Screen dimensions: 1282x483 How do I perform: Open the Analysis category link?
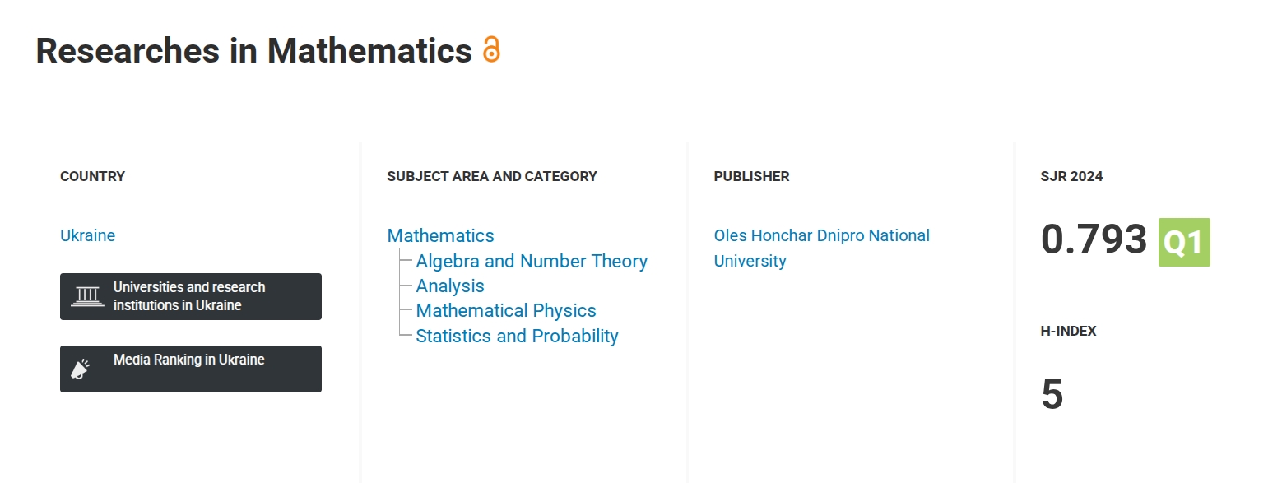450,286
